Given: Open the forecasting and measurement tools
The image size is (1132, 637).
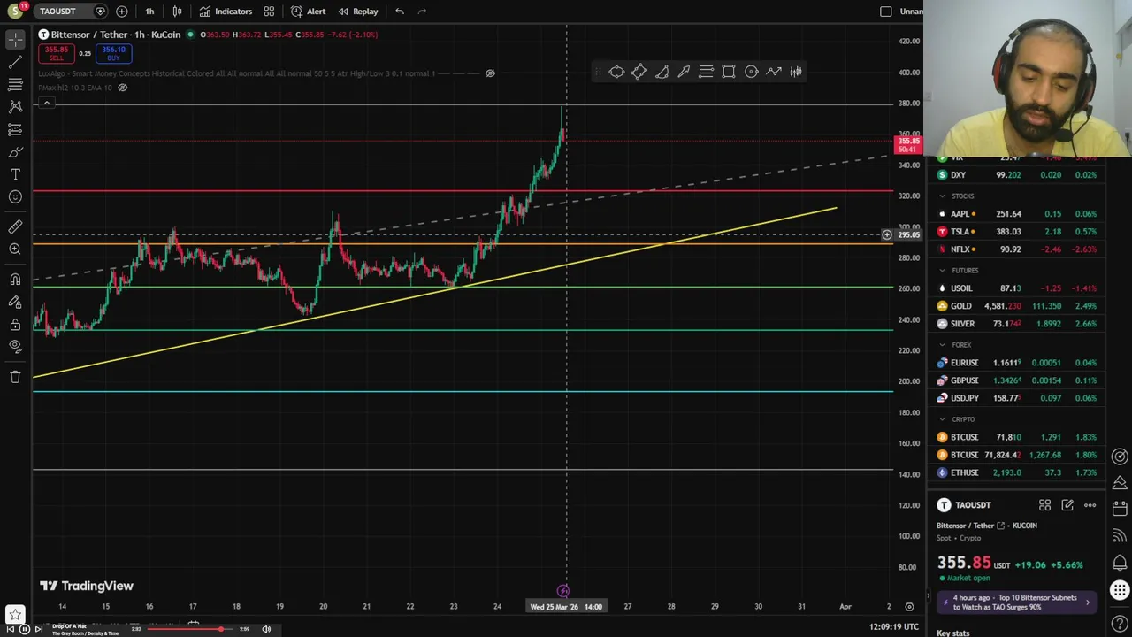Looking at the screenshot, I should coord(15,129).
